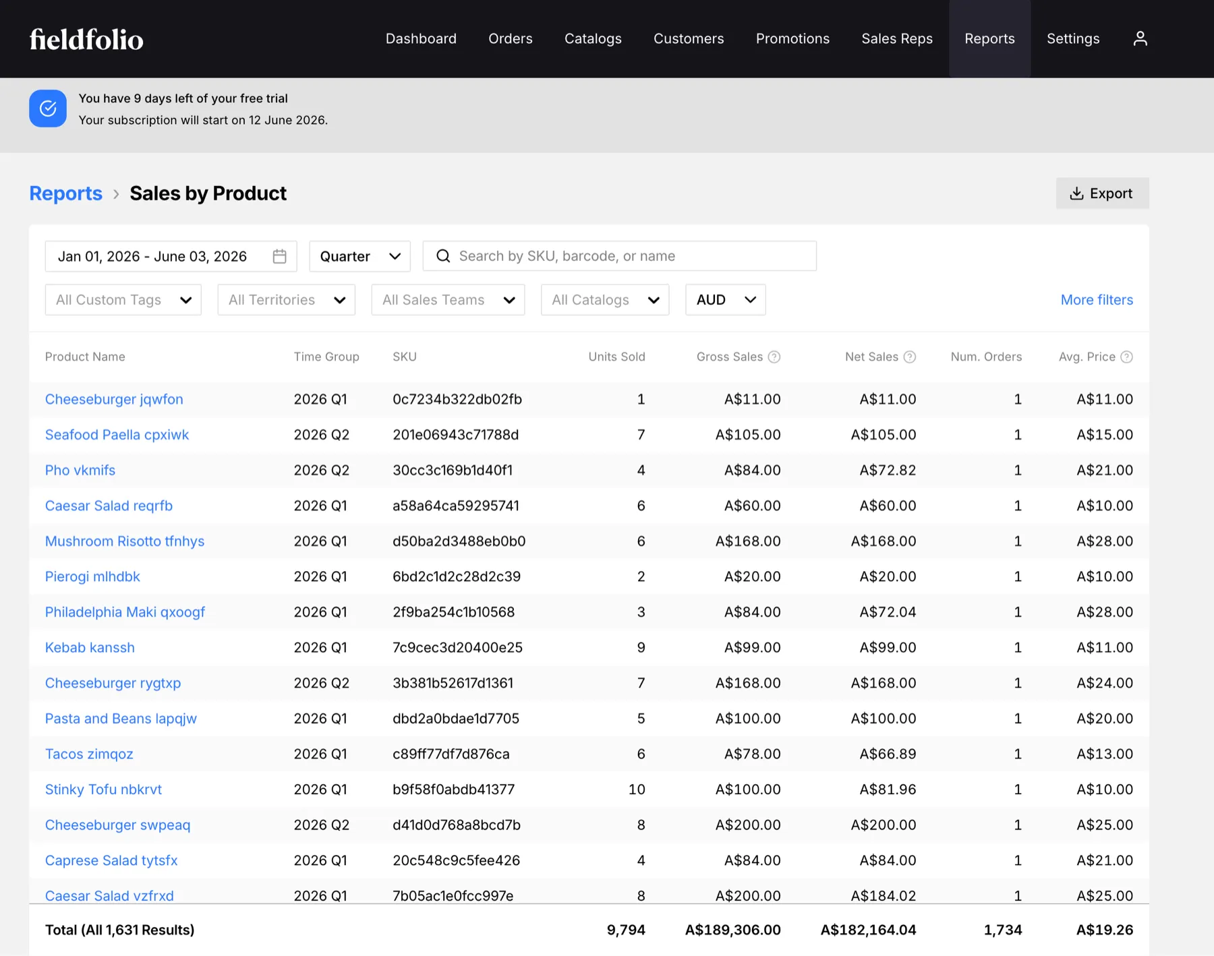Image resolution: width=1214 pixels, height=956 pixels.
Task: Click the Product Name column header
Action: (x=85, y=357)
